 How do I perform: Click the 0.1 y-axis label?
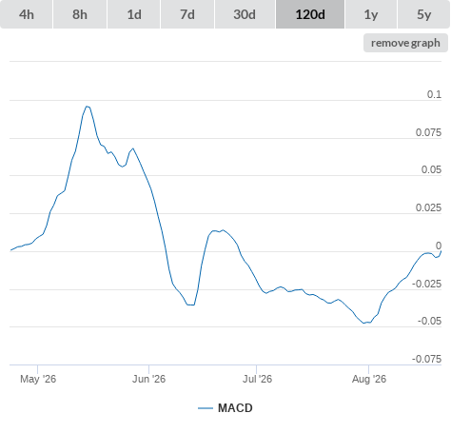pos(434,94)
